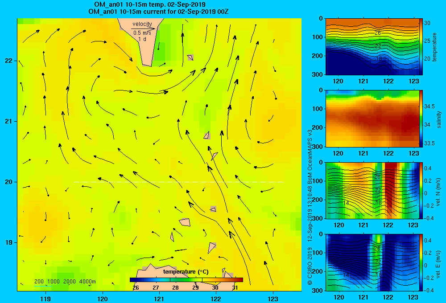
Task: Open the northward velocity section panel
Action: (x=372, y=190)
